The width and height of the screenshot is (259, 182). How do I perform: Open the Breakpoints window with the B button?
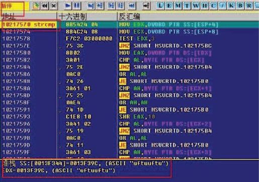[240, 6]
